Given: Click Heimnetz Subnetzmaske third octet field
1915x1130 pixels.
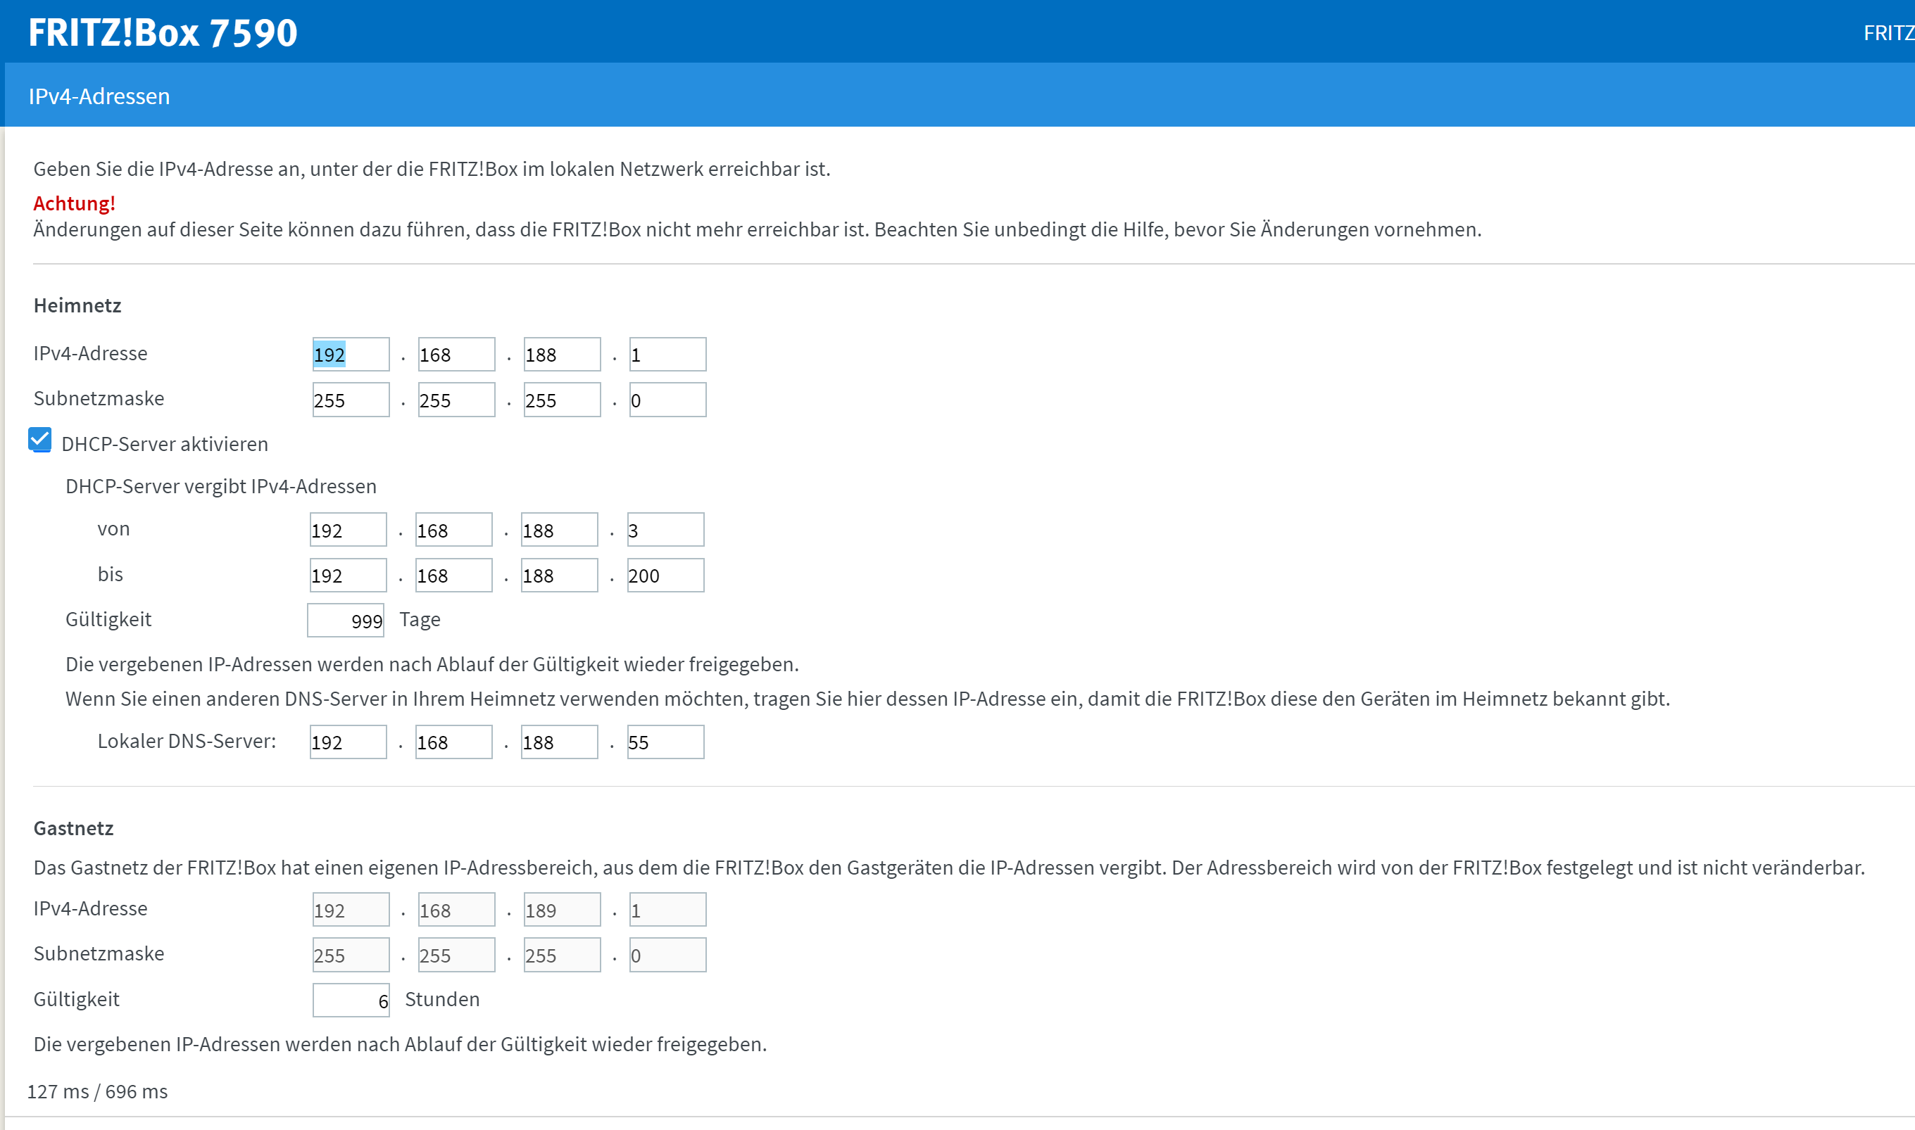Looking at the screenshot, I should pos(562,400).
